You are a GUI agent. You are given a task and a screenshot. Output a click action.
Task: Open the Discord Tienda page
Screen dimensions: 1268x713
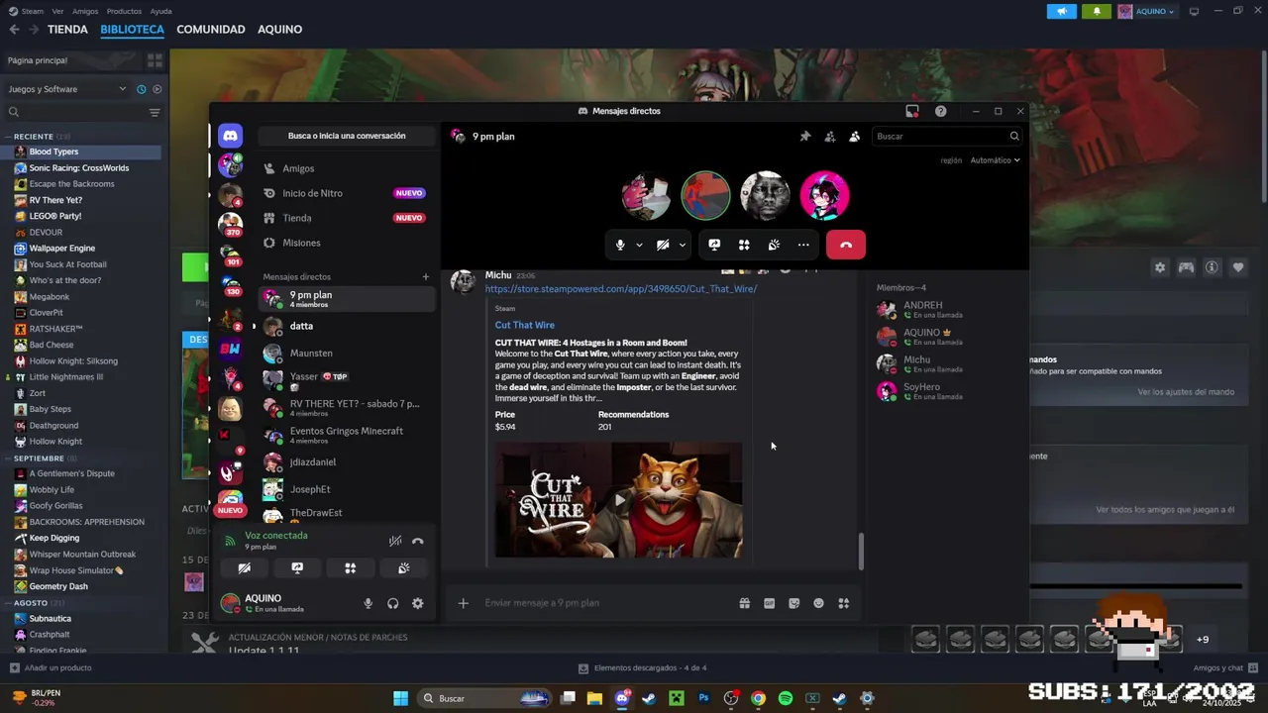click(x=346, y=218)
